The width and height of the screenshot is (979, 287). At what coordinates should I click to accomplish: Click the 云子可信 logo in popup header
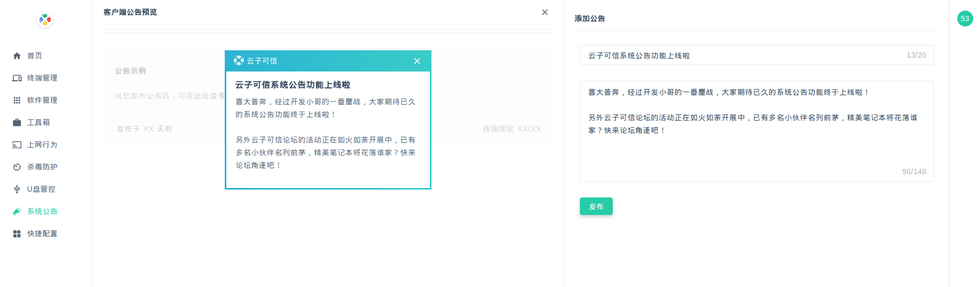click(239, 61)
